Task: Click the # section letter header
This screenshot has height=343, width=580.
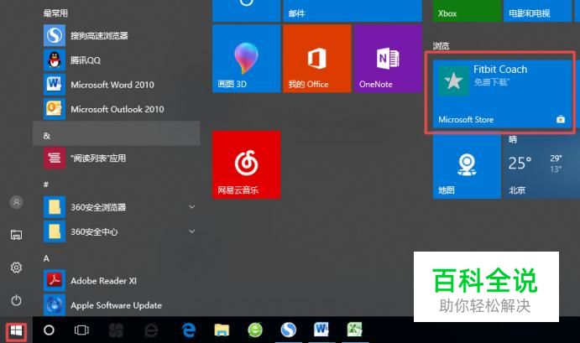Action: click(x=46, y=184)
